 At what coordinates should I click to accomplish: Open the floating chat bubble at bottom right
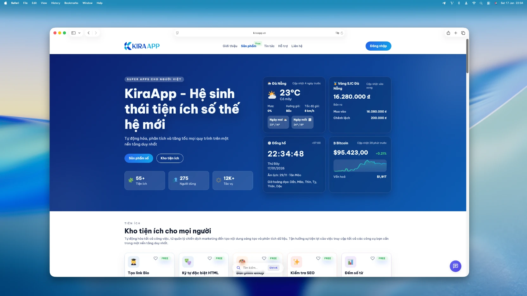click(x=455, y=266)
